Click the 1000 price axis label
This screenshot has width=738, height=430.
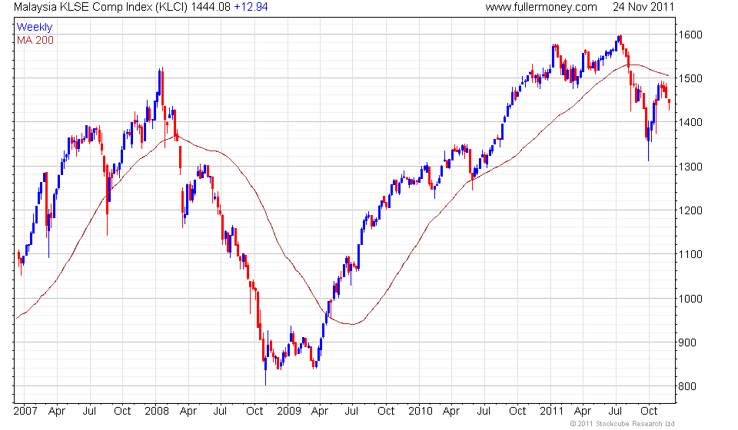point(690,299)
